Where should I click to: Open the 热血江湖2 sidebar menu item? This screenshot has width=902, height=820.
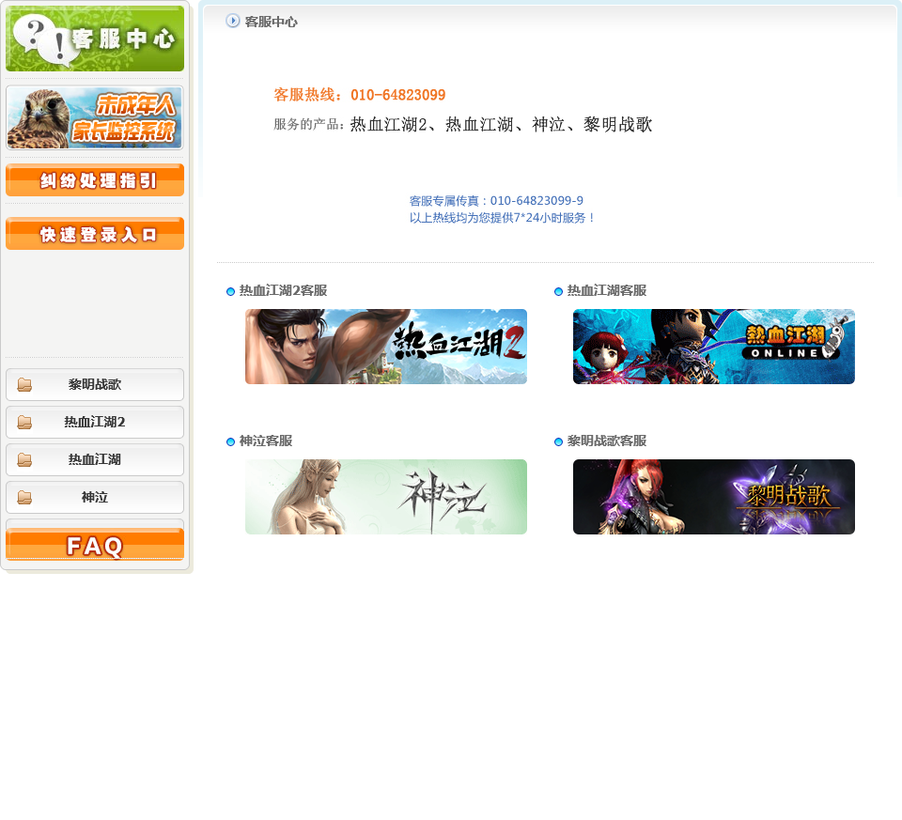pyautogui.click(x=95, y=422)
